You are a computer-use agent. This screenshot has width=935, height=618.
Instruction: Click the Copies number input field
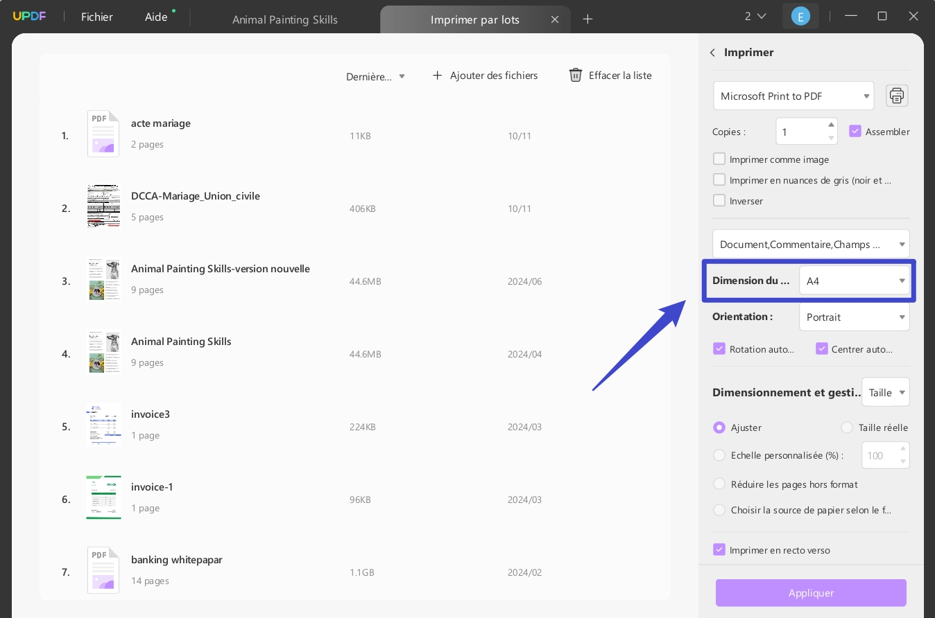click(801, 132)
